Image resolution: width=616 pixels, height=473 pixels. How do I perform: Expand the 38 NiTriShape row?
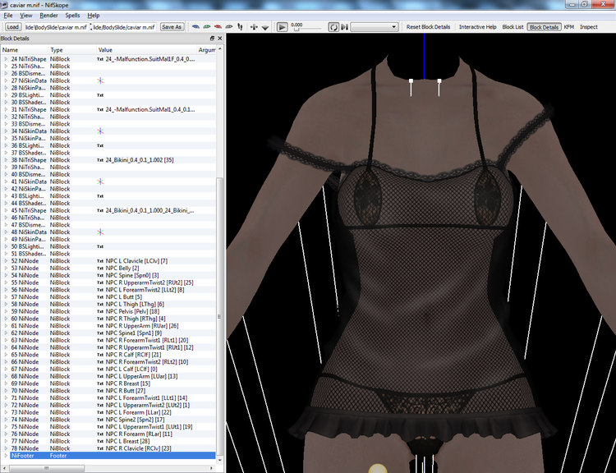tap(6, 160)
